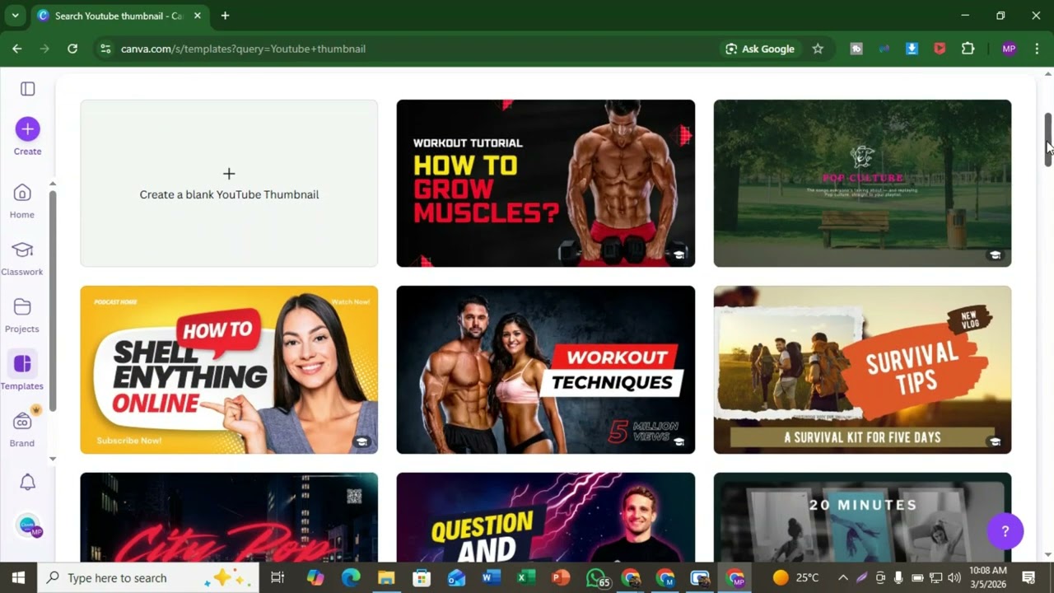Open the Windows notification center
The image size is (1054, 593).
coord(1028,577)
